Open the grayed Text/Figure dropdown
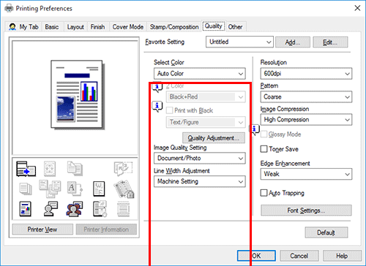366x266 pixels. [206, 122]
